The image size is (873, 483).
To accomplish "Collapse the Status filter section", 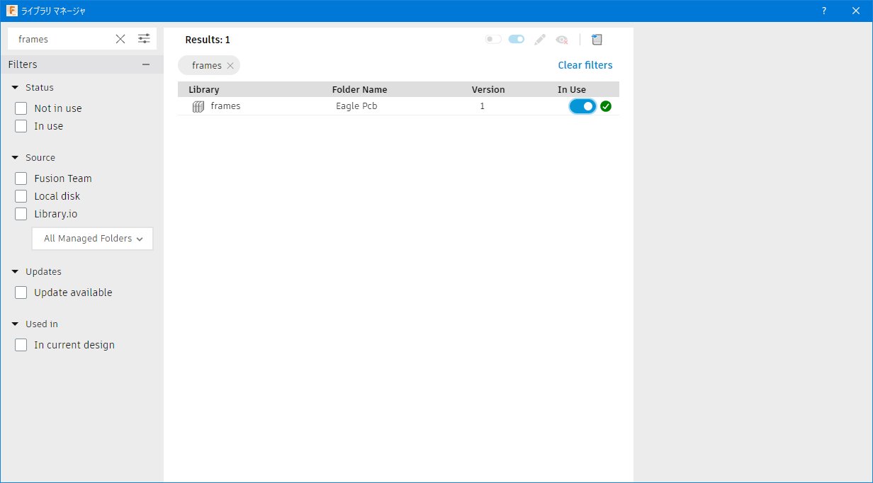I will (15, 88).
